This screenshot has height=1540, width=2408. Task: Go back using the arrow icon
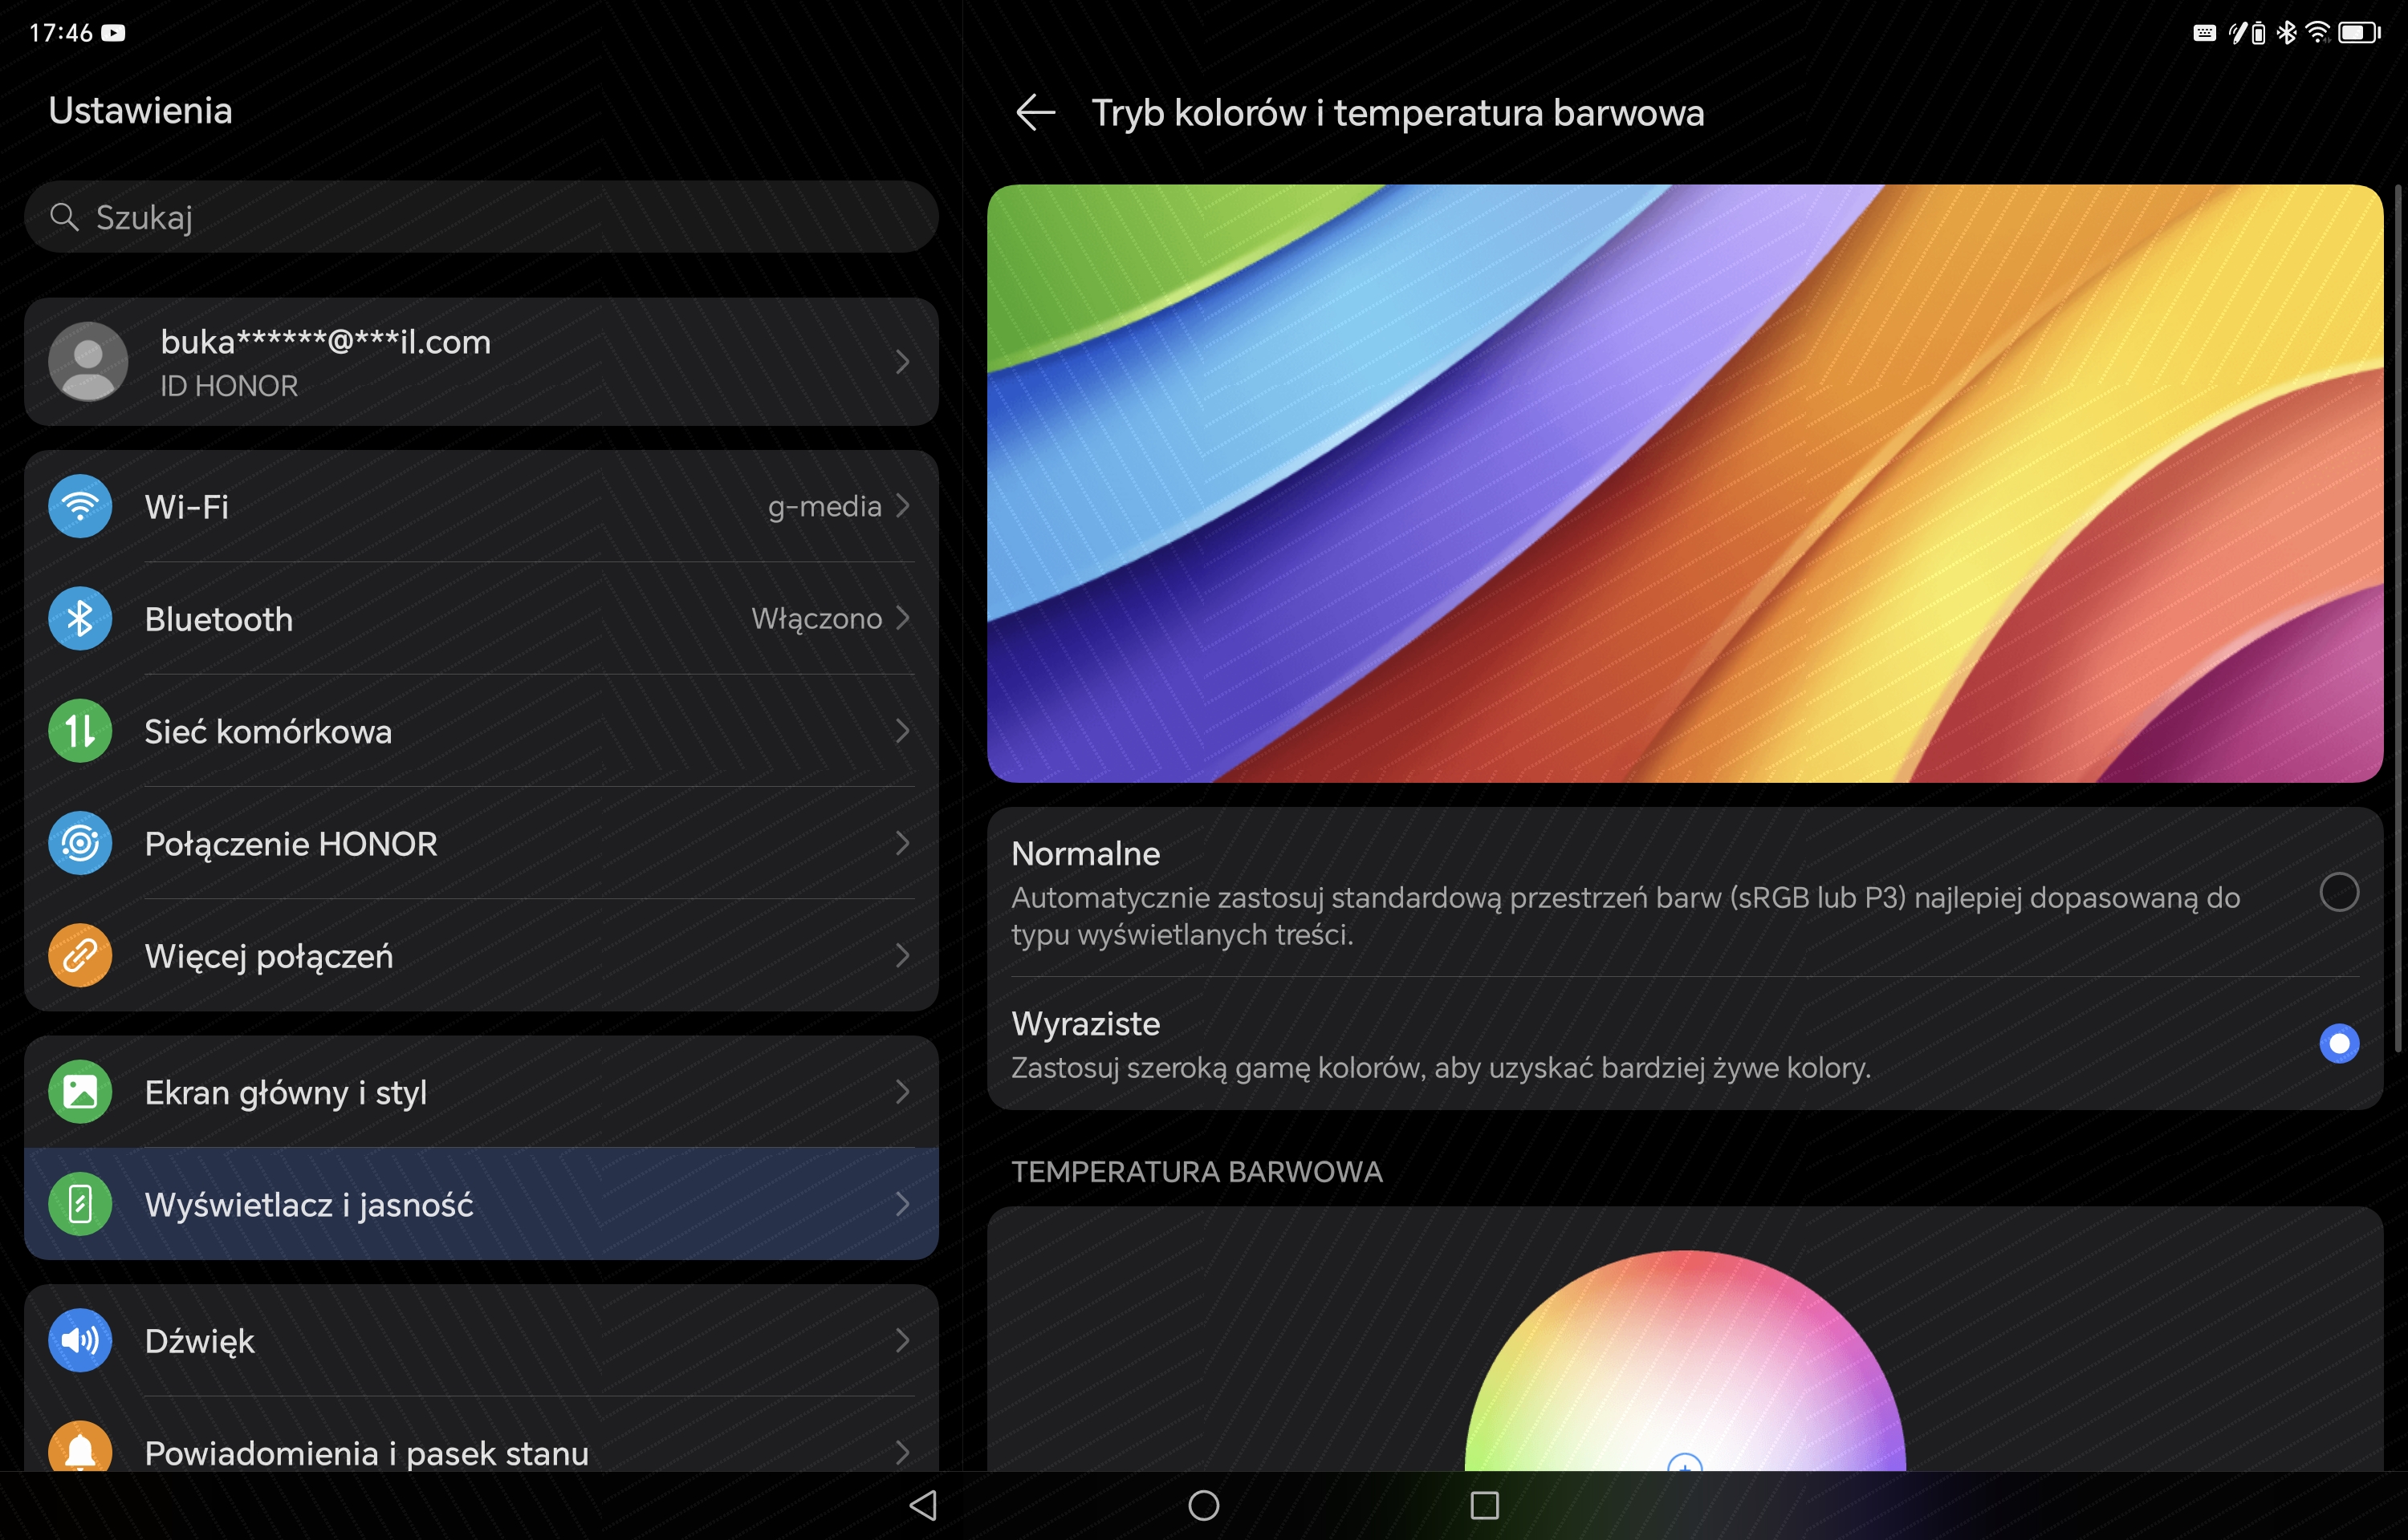tap(1035, 112)
